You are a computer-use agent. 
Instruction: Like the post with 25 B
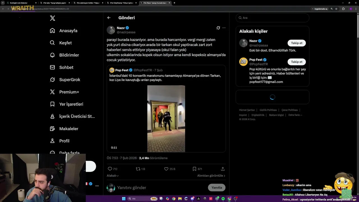[x=166, y=169]
